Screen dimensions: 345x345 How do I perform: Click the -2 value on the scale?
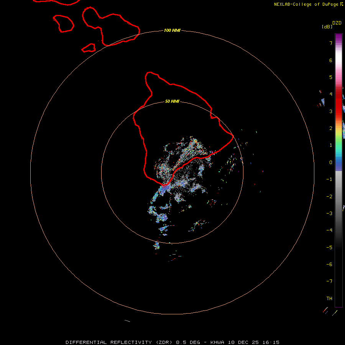point(329,197)
